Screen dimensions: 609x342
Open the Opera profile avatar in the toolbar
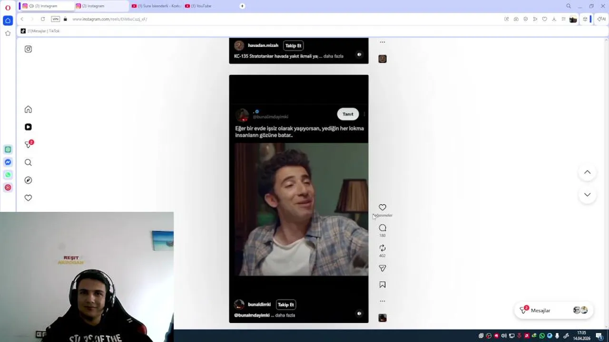pos(573,19)
